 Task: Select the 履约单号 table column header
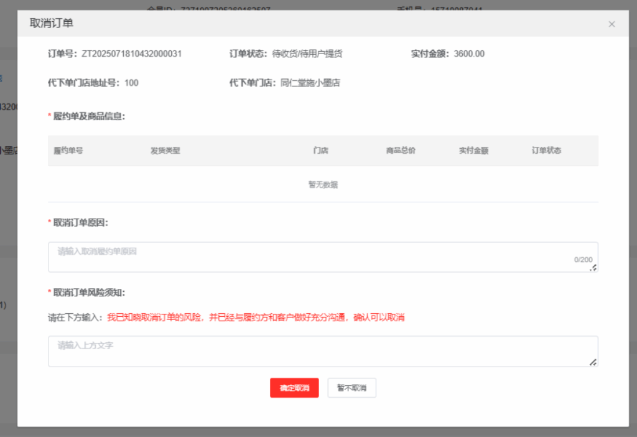[x=68, y=151]
